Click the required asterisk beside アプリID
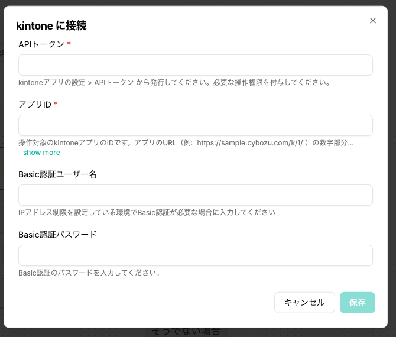The width and height of the screenshot is (396, 337). (56, 105)
